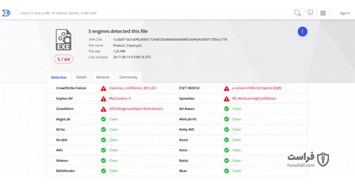Select the malicious_confidence_80% (D) result text
Screen dimensions: 355x184
132,88
